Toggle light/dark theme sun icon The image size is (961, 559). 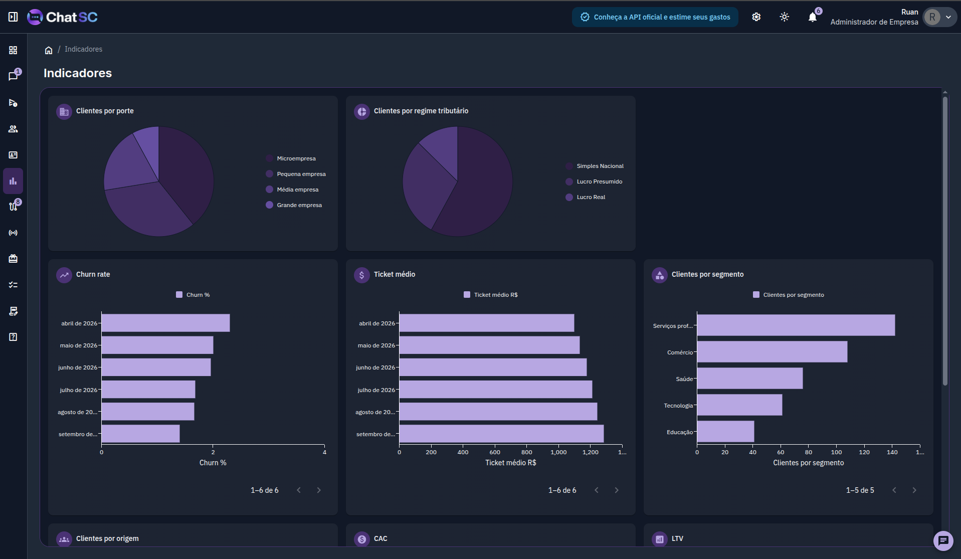(785, 17)
